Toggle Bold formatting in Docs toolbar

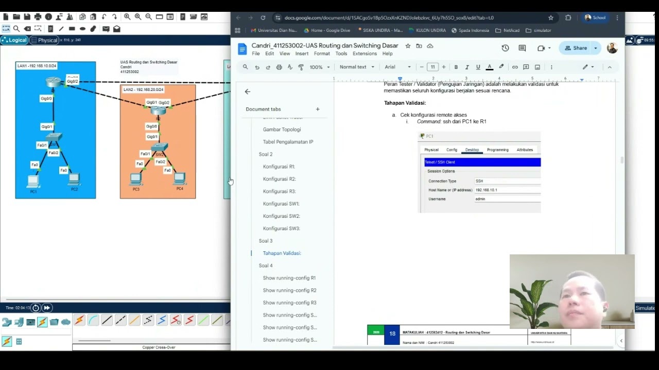point(456,67)
